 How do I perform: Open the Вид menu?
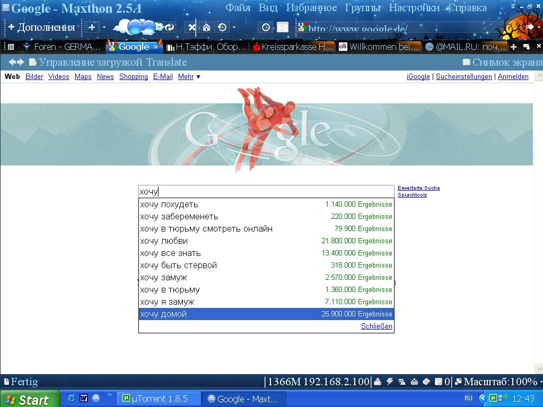coord(268,7)
